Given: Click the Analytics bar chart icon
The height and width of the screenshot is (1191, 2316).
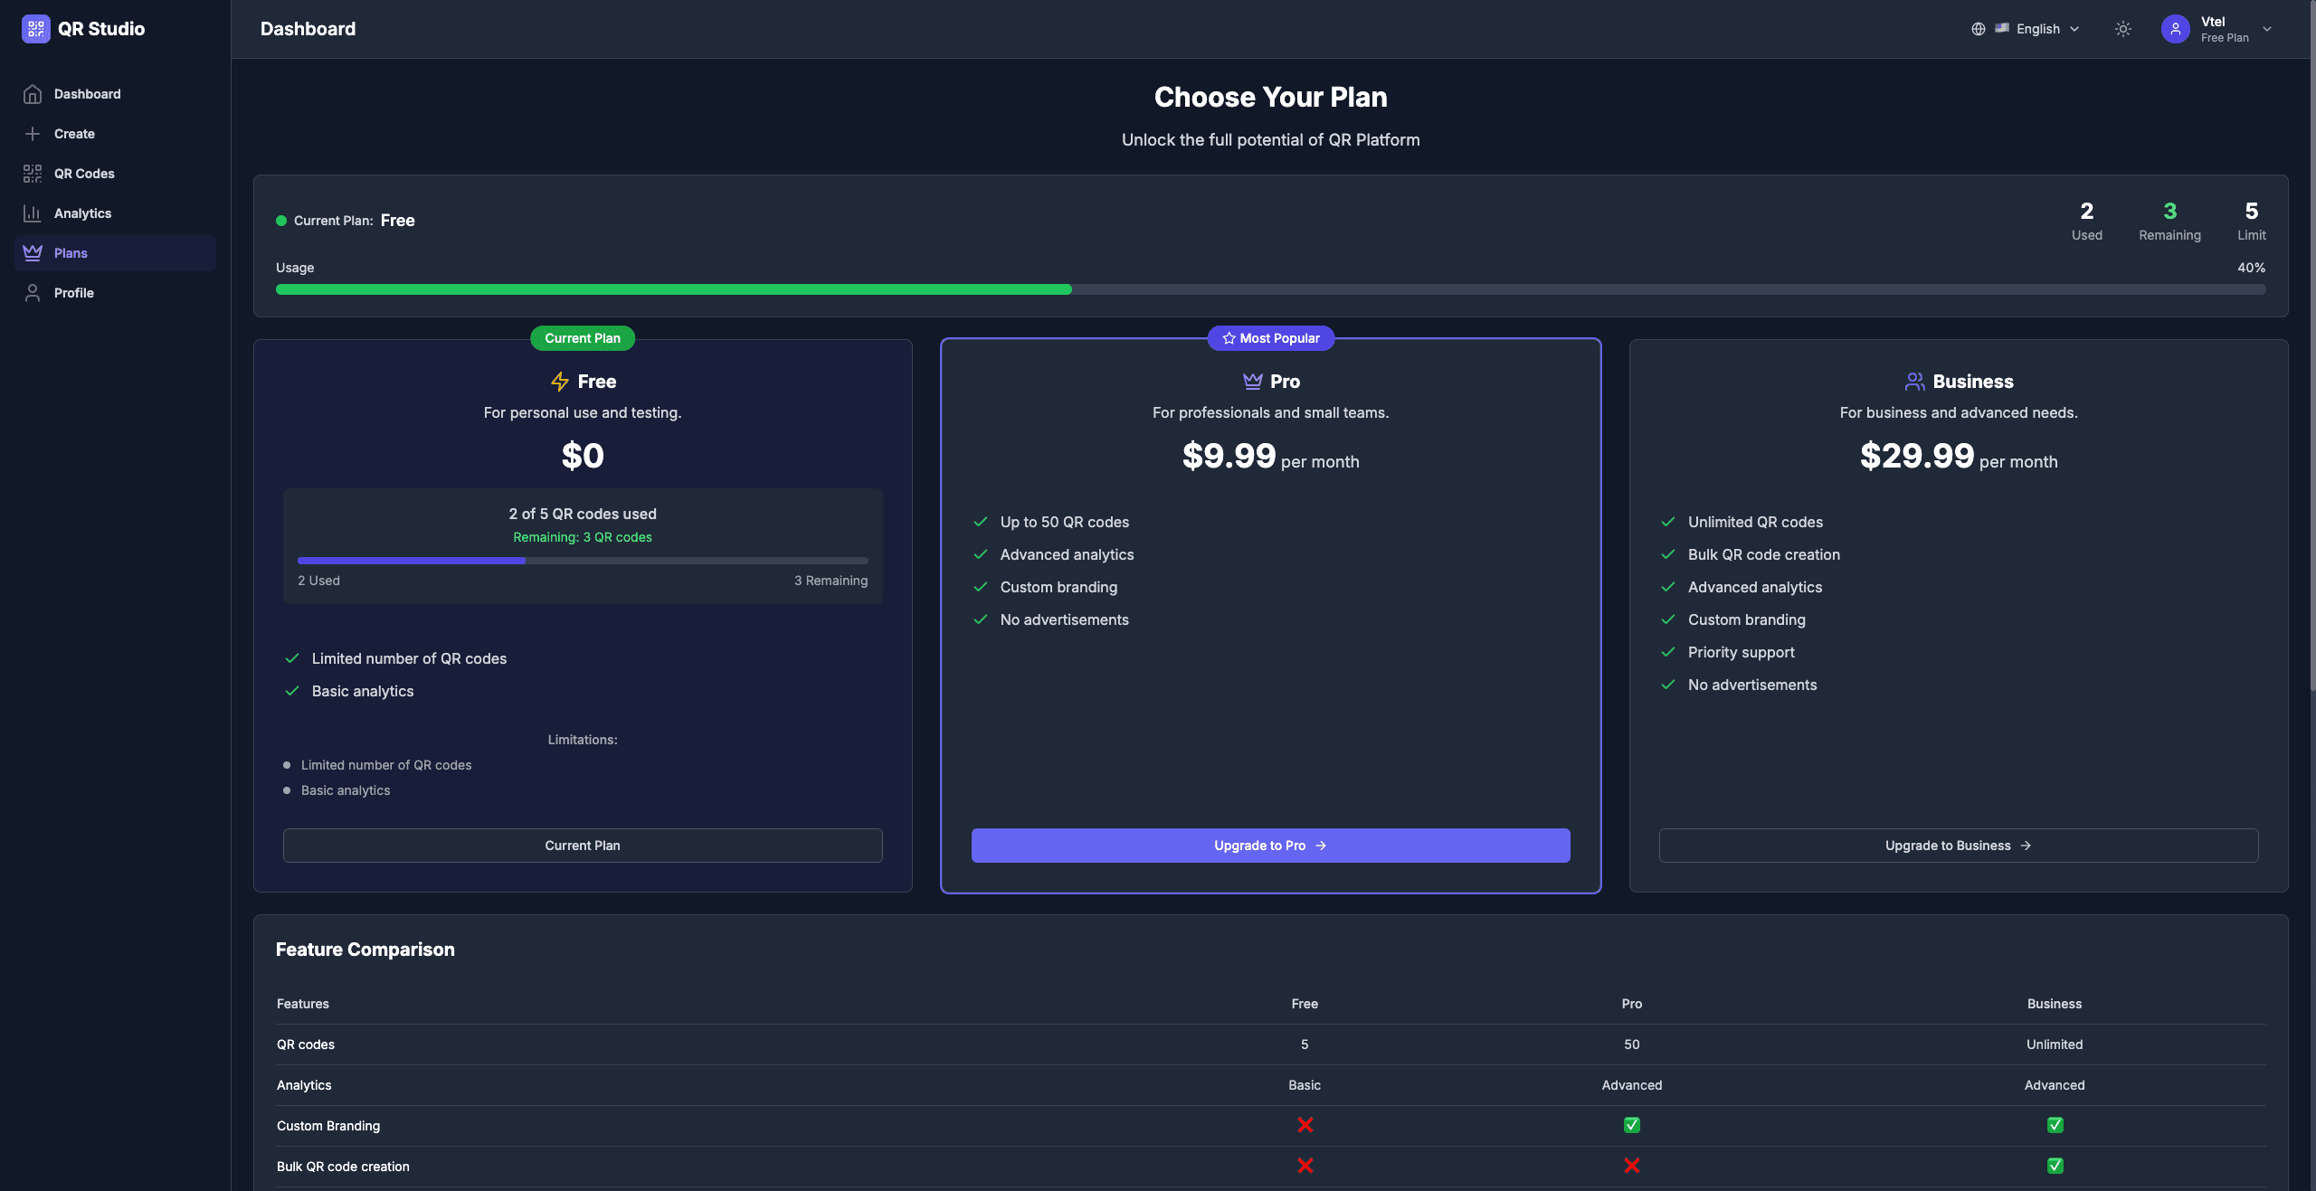Looking at the screenshot, I should pos(33,213).
